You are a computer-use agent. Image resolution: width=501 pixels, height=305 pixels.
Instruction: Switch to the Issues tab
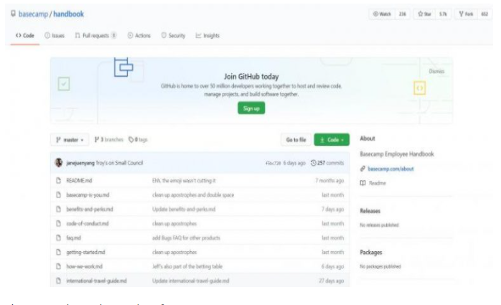click(55, 35)
